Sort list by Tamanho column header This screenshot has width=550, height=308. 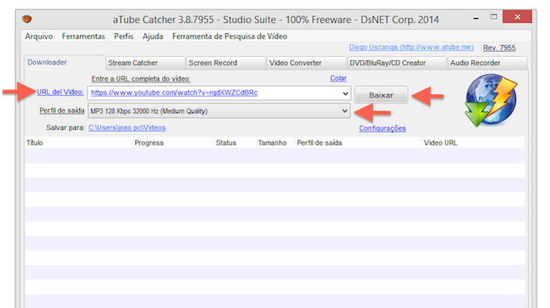(x=276, y=143)
